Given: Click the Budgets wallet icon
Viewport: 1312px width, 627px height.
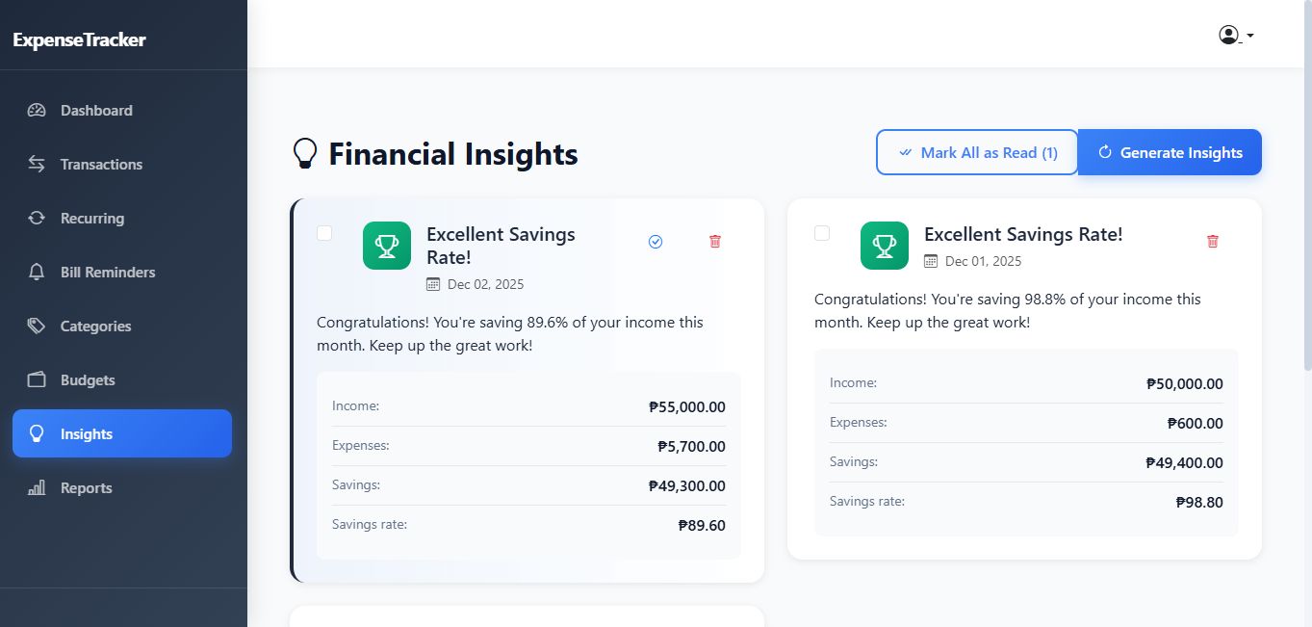Looking at the screenshot, I should click(x=37, y=379).
